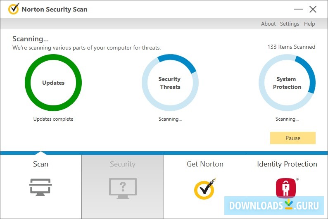Go to the Identity Protection tab
The image size is (328, 219).
tap(287, 164)
